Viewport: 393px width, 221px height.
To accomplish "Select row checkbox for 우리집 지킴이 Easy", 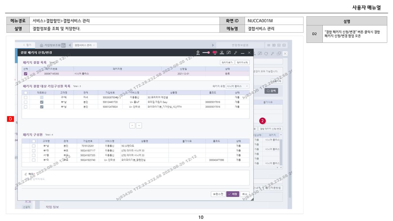I will pos(26,102).
